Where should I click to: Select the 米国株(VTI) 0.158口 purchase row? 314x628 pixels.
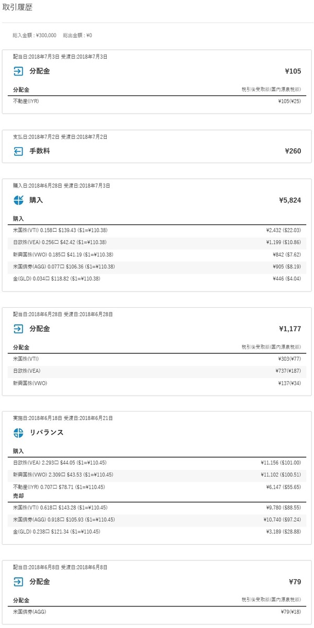[157, 230]
